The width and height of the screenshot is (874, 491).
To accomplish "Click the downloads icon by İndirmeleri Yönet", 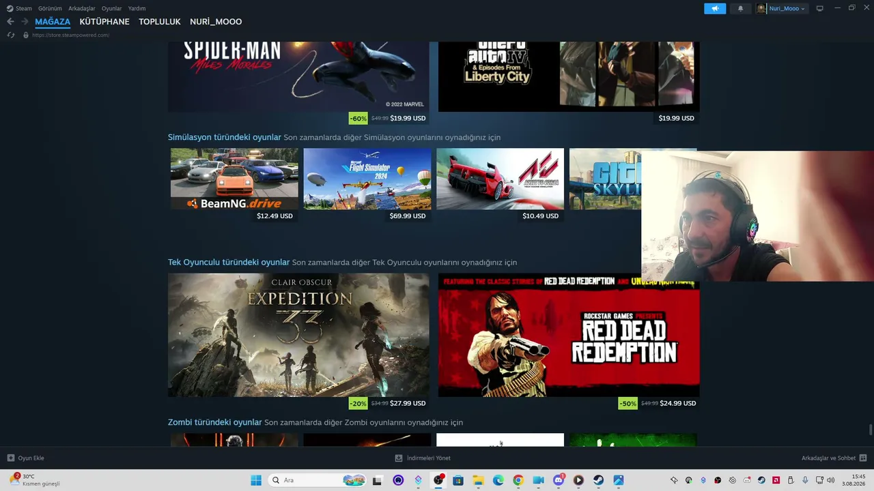I will (x=399, y=458).
